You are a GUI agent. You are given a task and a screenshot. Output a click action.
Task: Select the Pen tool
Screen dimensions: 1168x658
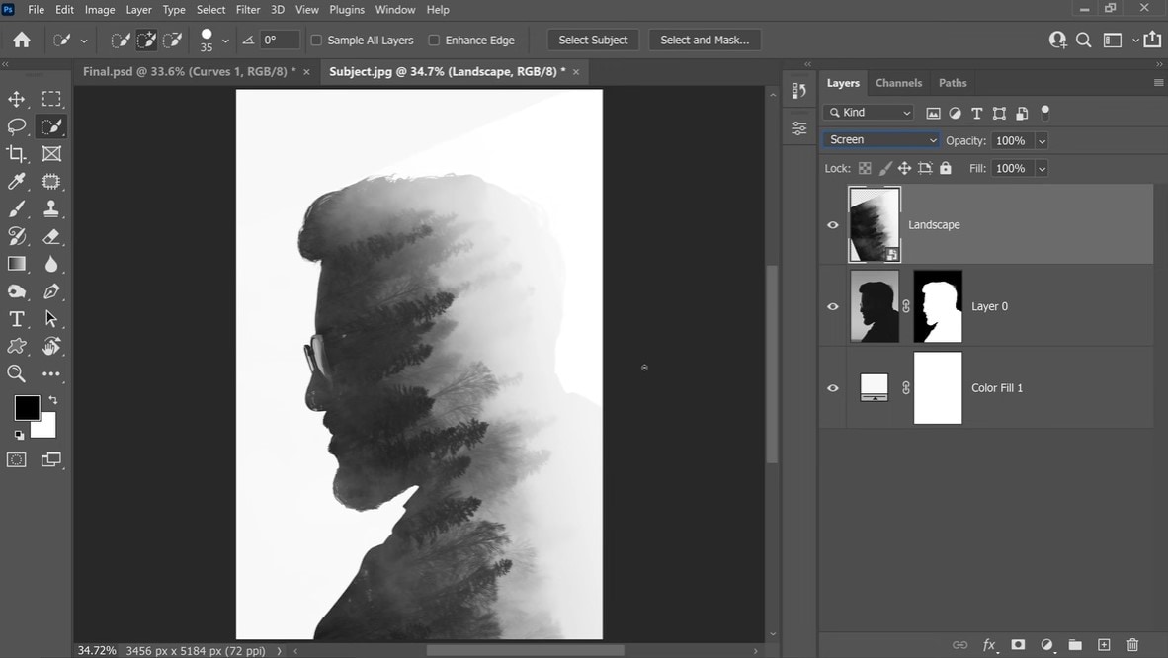[51, 291]
